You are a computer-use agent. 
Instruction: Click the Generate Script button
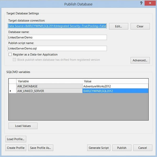(99, 148)
